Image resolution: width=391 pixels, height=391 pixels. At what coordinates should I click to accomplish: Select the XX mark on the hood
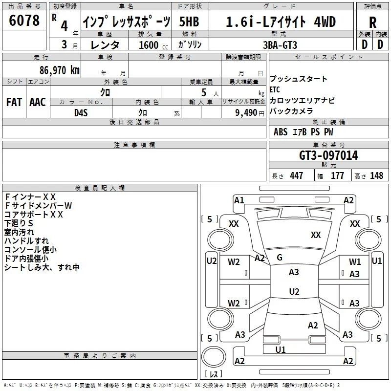tap(316, 235)
